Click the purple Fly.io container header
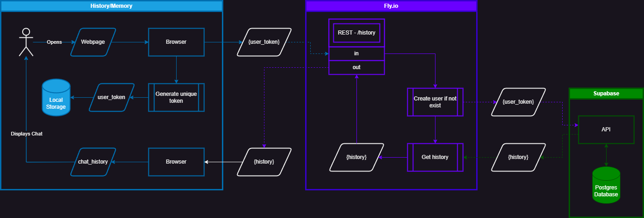Screen dimensions: 644x218 pos(391,6)
